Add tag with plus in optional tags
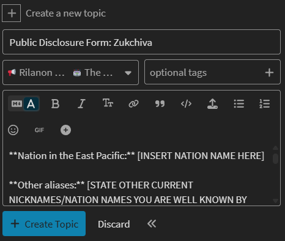The height and width of the screenshot is (241, 285). pyautogui.click(x=269, y=73)
